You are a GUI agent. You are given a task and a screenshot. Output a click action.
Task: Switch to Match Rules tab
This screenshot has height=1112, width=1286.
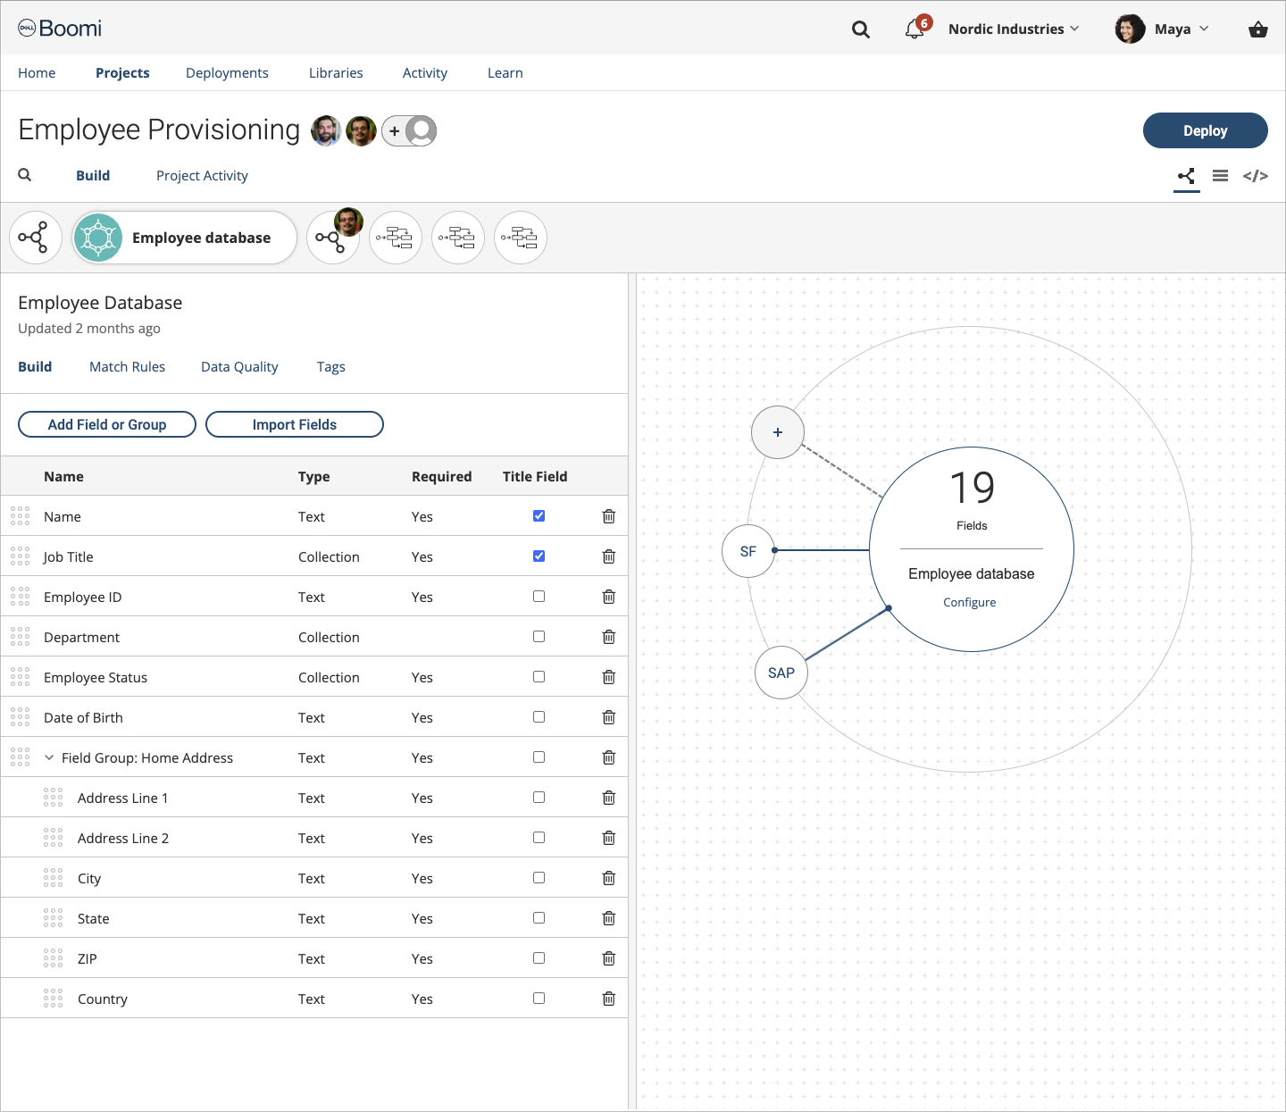point(127,367)
